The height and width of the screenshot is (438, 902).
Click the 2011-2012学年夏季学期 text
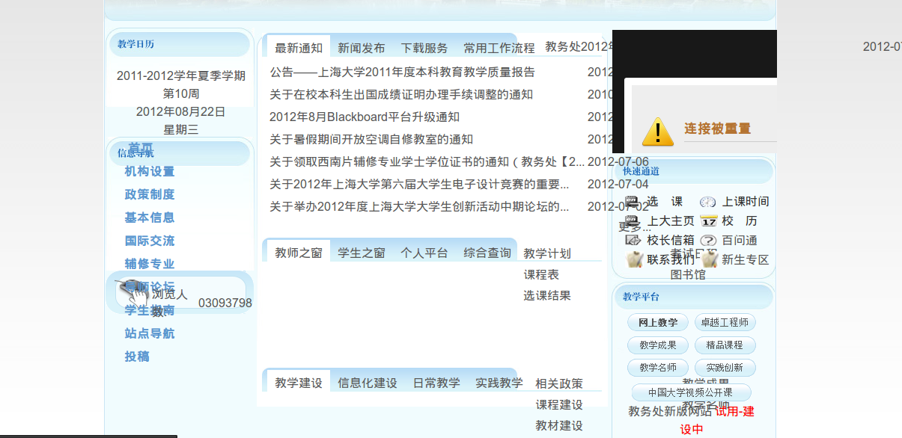(181, 75)
